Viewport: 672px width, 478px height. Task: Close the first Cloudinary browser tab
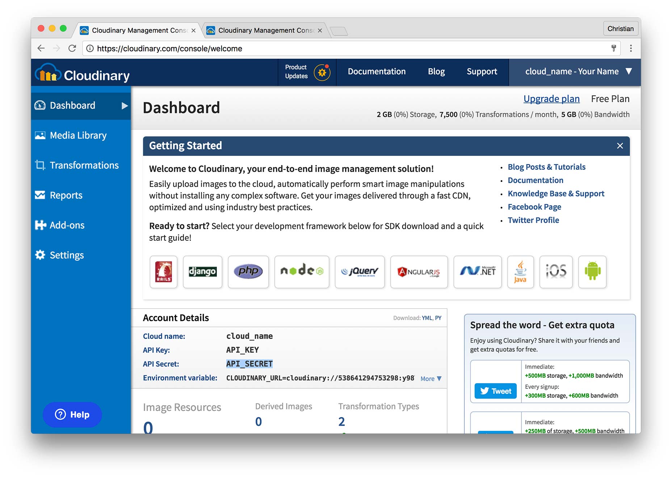pos(193,30)
